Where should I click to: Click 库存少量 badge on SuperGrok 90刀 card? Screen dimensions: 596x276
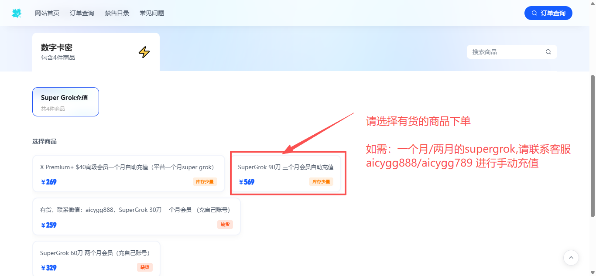click(x=321, y=182)
